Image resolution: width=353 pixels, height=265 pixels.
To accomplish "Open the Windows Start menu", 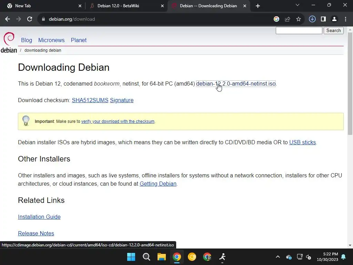I will pyautogui.click(x=131, y=257).
